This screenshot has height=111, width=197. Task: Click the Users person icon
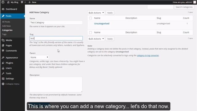tap(3, 68)
